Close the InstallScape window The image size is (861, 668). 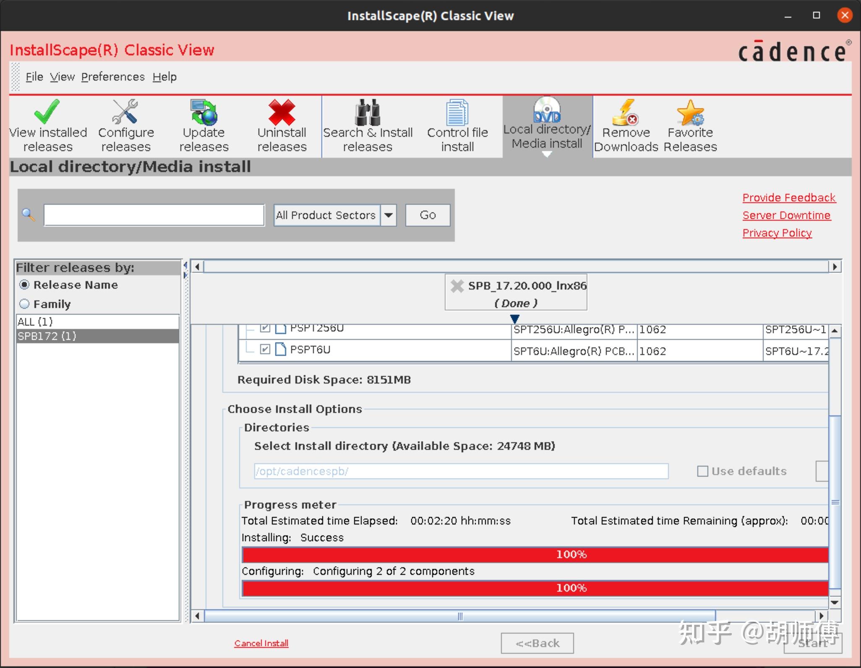845,16
